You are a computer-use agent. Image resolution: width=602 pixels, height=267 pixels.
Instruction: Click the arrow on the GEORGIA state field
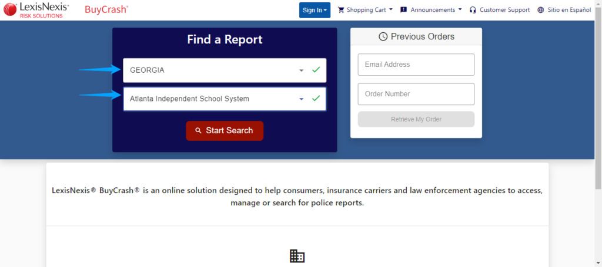point(302,70)
